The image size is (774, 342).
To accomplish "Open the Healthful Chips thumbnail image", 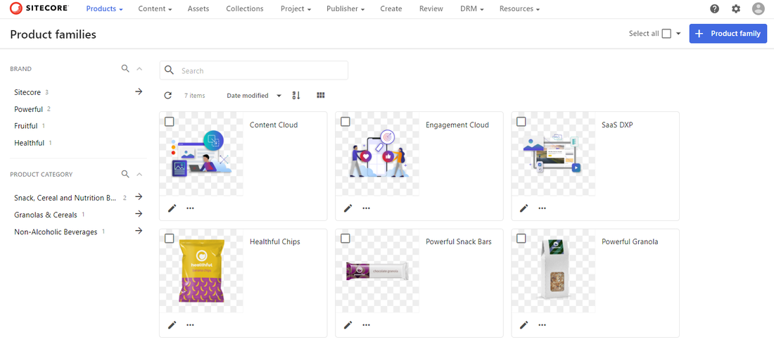I will pyautogui.click(x=201, y=271).
